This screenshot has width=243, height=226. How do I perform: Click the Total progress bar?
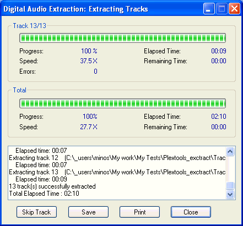pos(122,103)
